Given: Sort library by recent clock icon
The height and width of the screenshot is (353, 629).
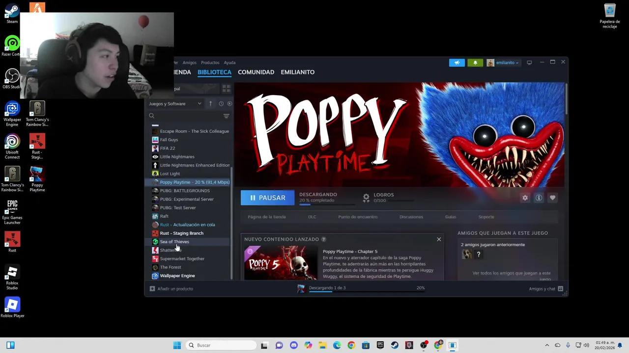Looking at the screenshot, I should (x=221, y=104).
